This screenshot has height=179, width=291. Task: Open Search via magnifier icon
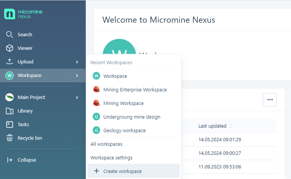9,35
